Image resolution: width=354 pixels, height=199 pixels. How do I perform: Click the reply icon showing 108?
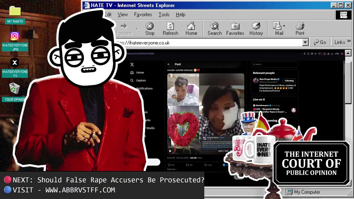[170, 165]
